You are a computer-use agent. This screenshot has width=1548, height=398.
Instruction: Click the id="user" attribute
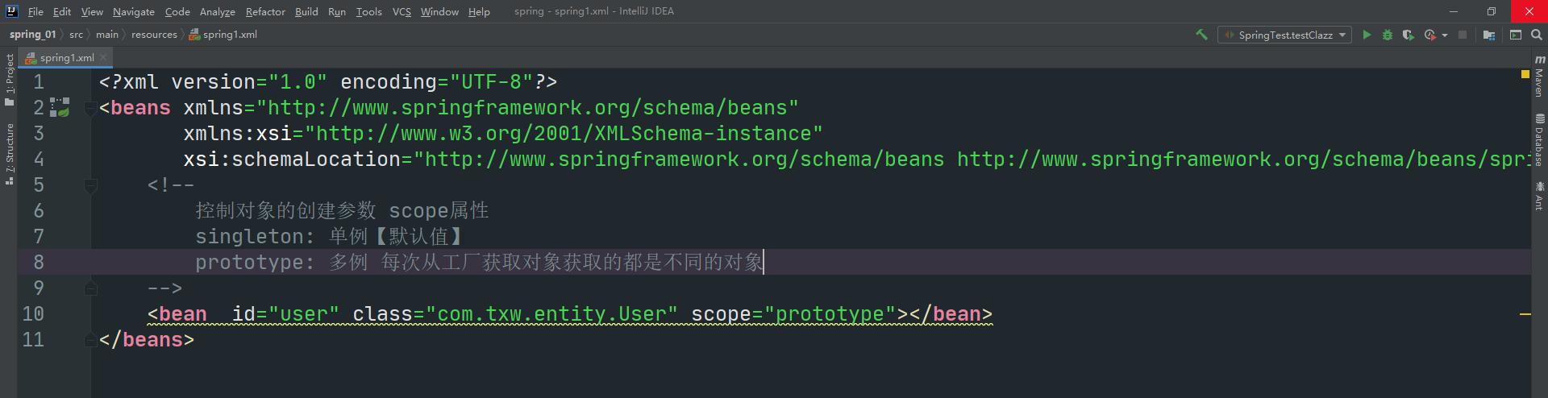285,314
